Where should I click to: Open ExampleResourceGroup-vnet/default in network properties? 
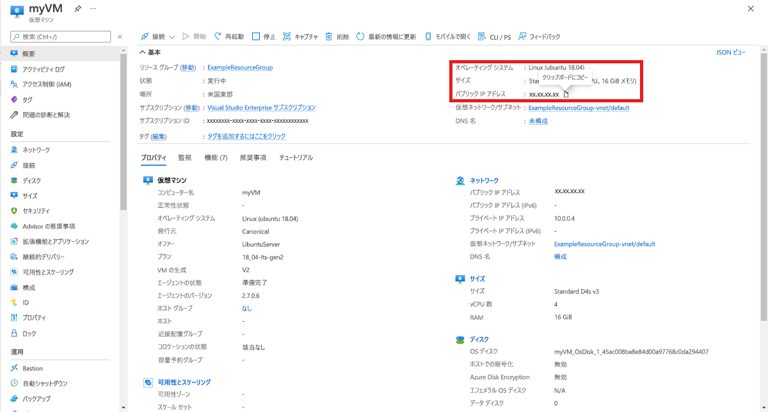[605, 244]
